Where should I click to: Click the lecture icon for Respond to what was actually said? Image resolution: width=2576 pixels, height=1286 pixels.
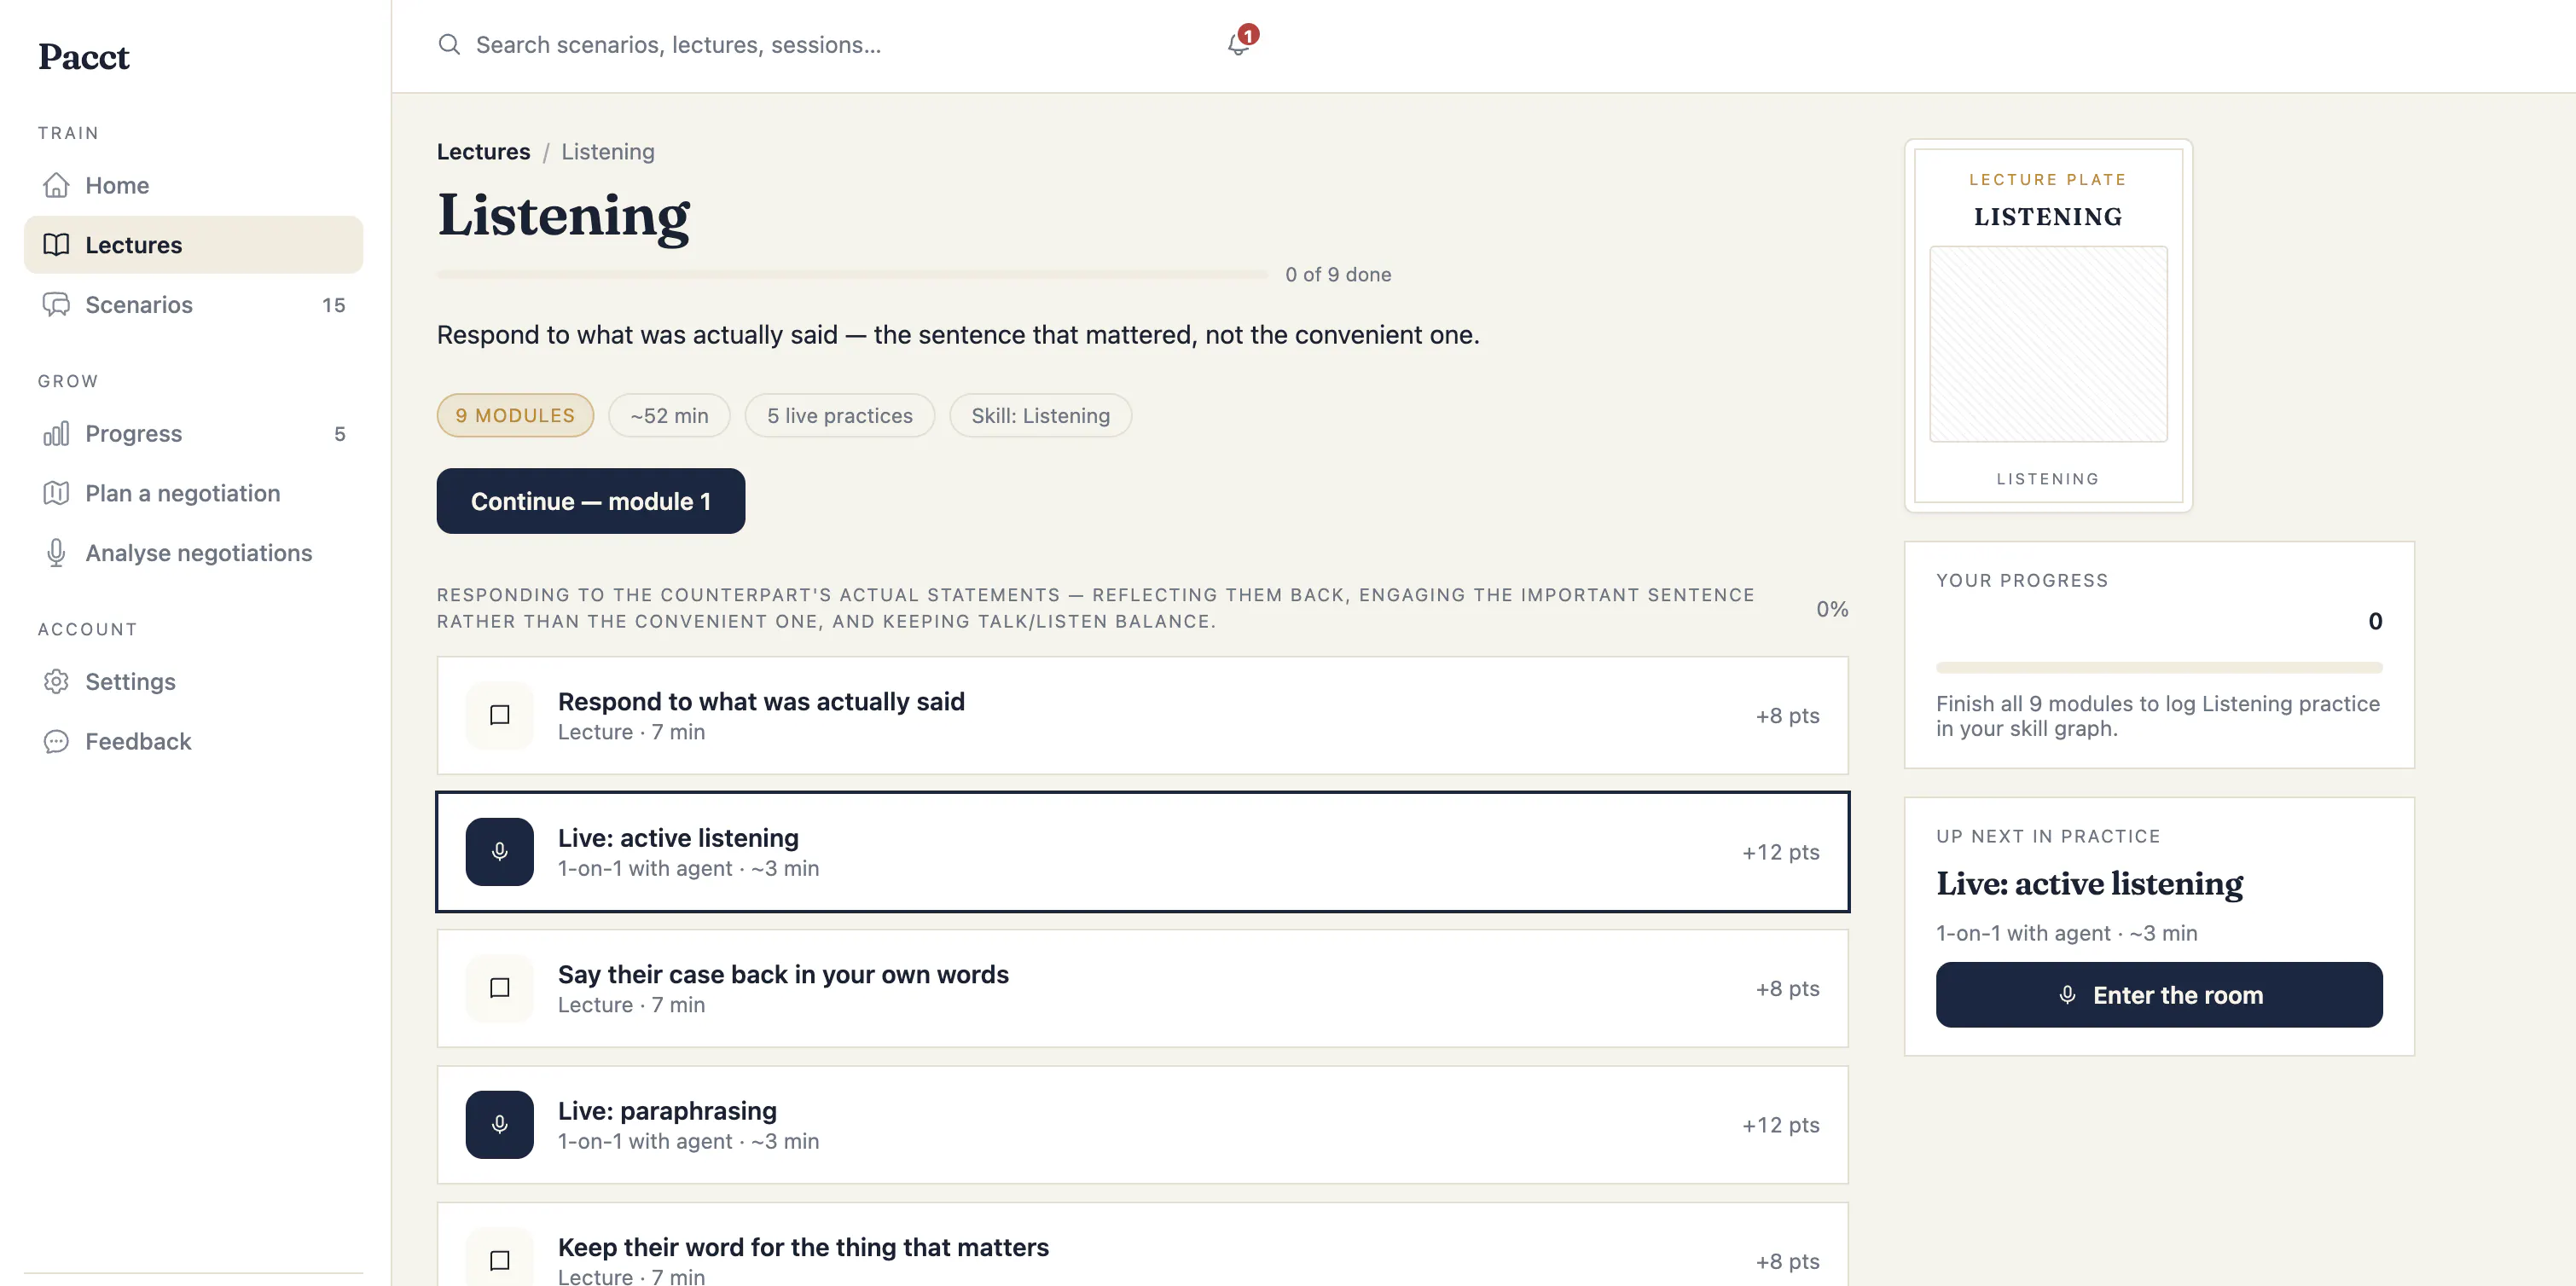pos(499,715)
